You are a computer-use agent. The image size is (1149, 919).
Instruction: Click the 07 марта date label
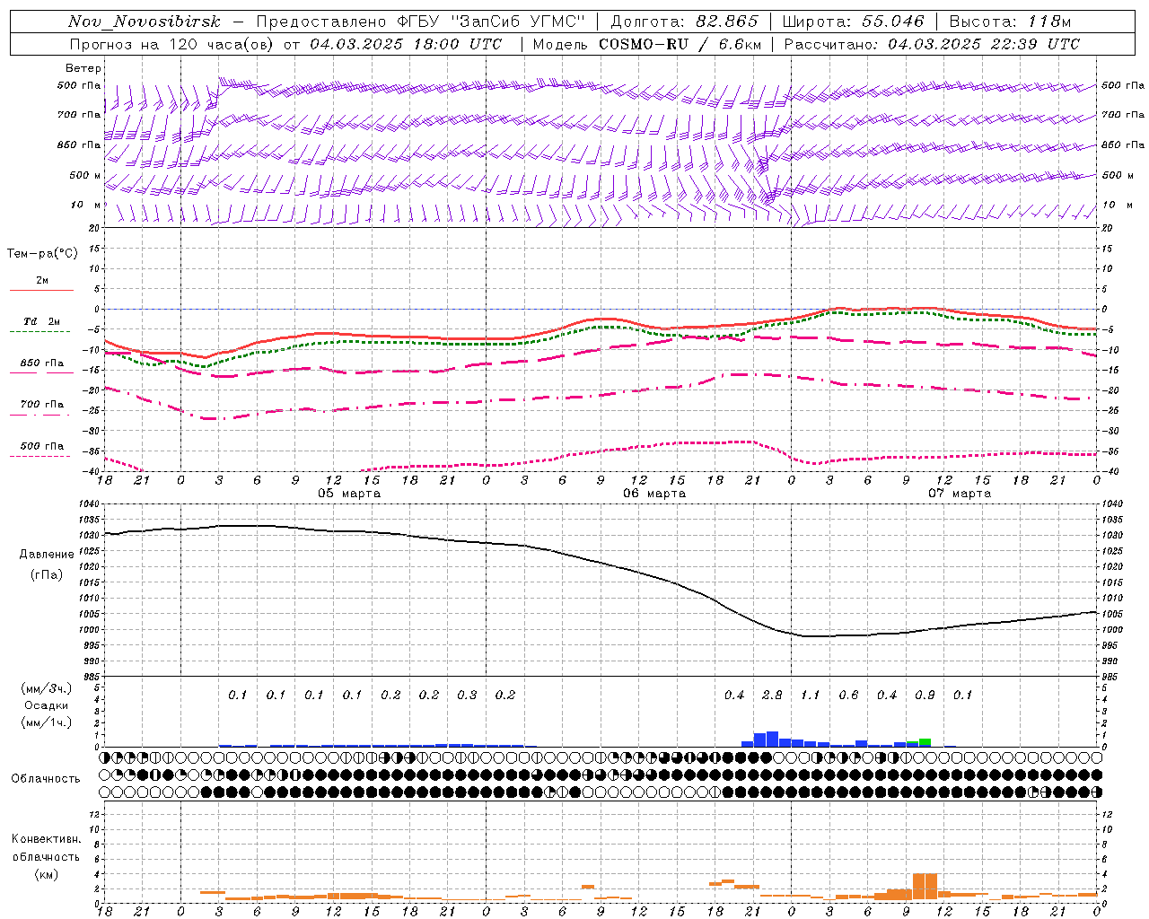(960, 494)
